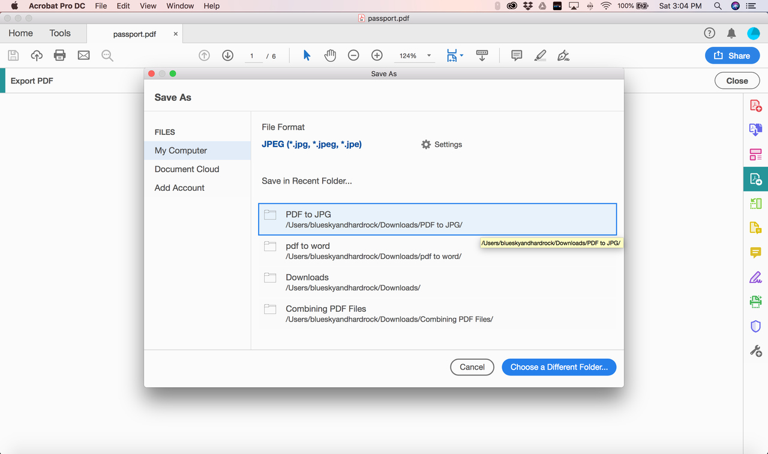This screenshot has height=454, width=768.
Task: Open the Sign document pen tool
Action: click(x=563, y=56)
